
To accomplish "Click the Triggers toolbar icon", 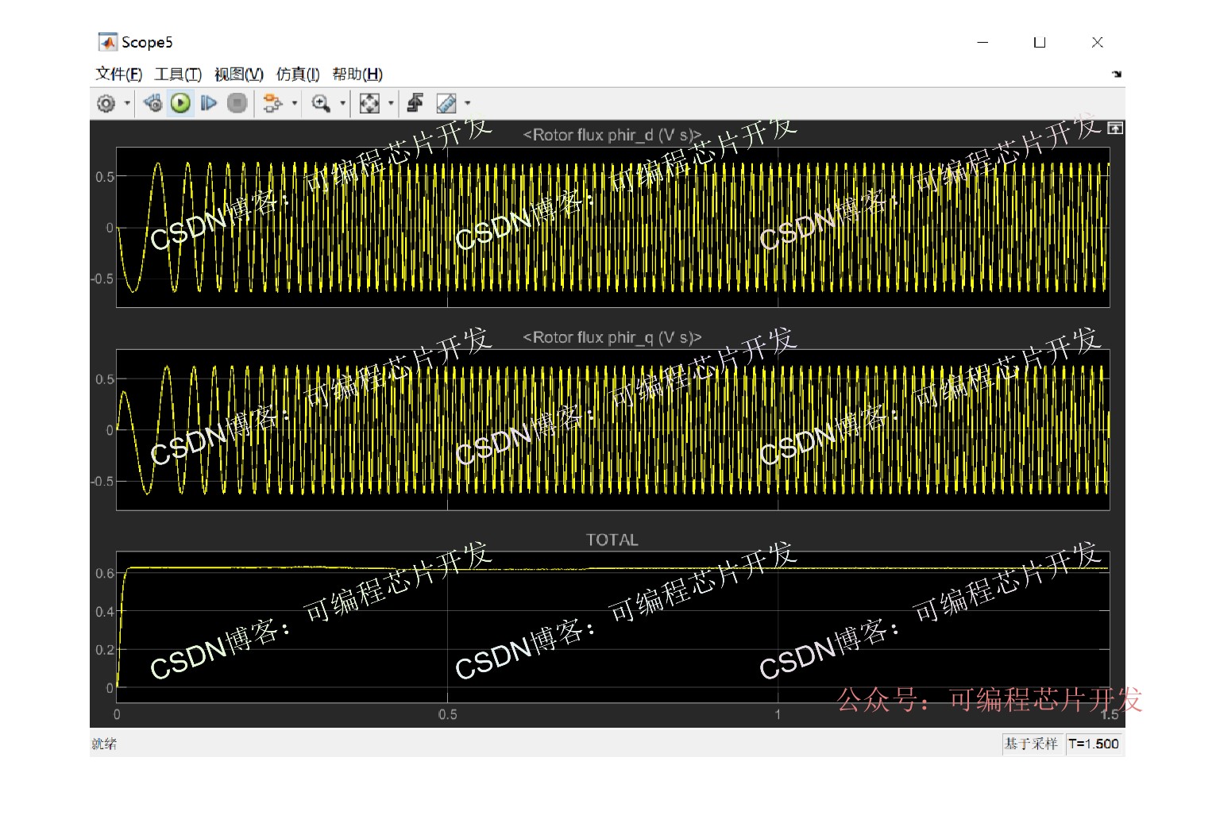I will coord(415,103).
